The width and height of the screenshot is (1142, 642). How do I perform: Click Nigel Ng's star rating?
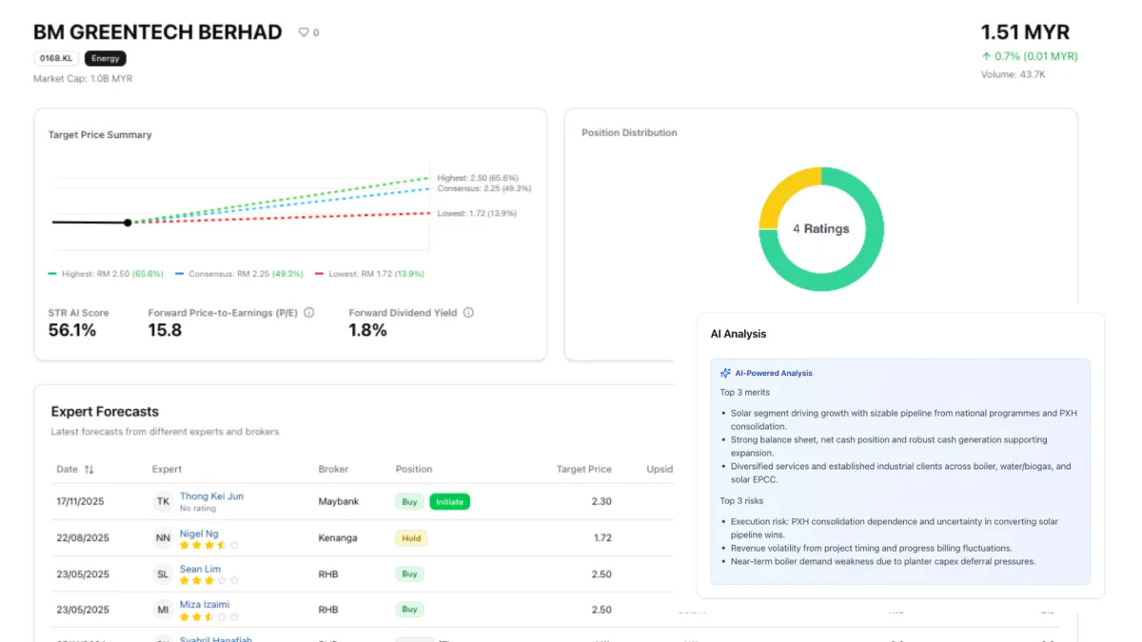coord(209,545)
